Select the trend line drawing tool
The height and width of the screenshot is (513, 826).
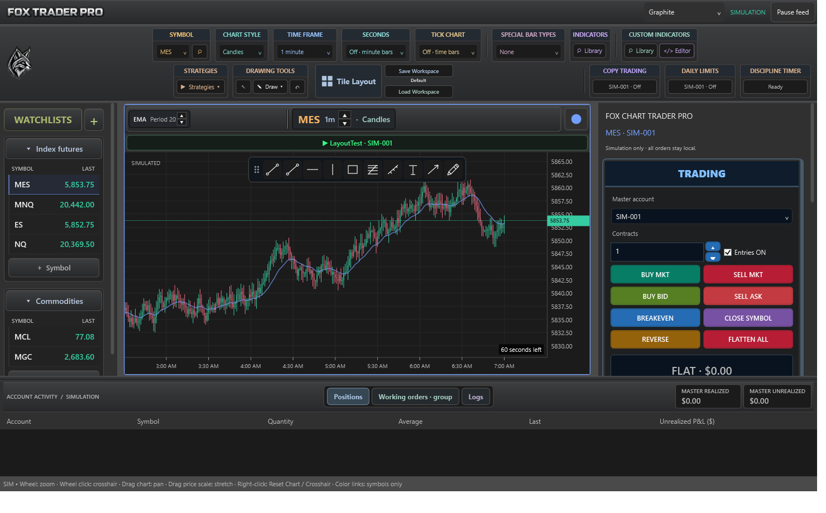coord(272,170)
